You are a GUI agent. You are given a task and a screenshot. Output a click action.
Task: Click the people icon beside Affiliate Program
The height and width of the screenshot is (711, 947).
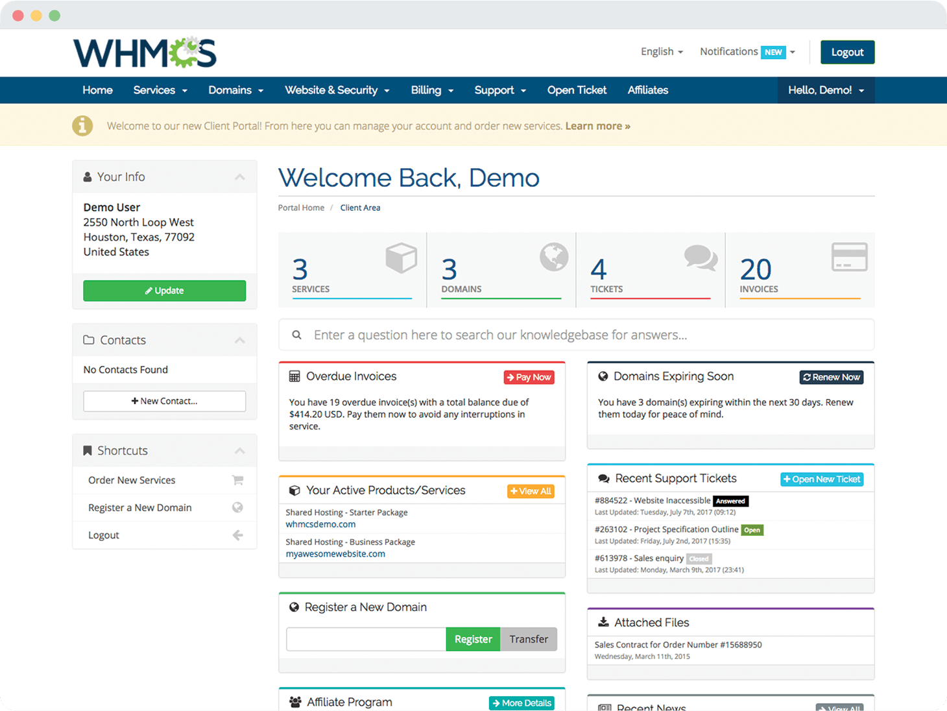tap(295, 702)
